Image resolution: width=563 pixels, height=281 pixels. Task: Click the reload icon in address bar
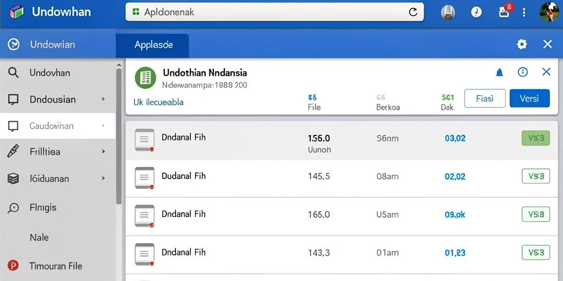click(x=413, y=12)
